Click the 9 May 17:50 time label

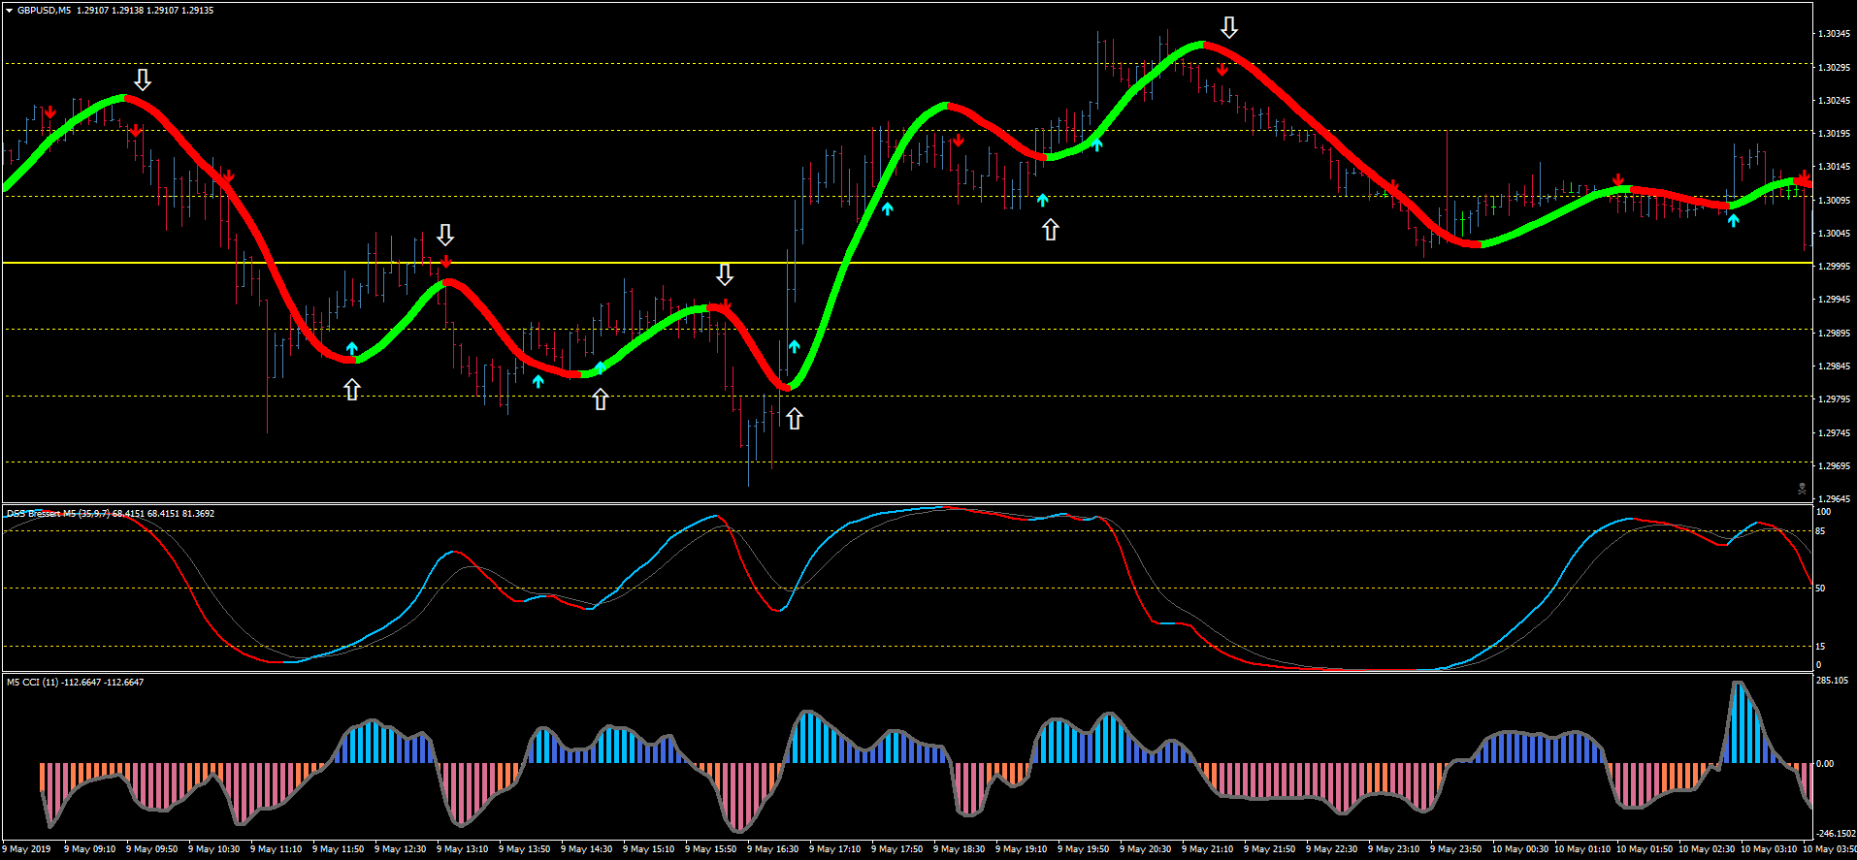coord(896,849)
